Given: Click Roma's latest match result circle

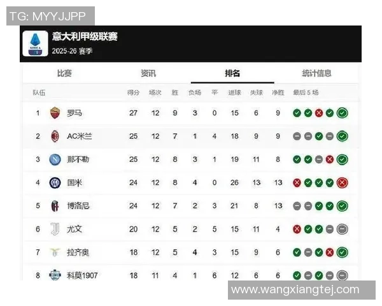Looking at the screenshot, I should [x=342, y=113].
